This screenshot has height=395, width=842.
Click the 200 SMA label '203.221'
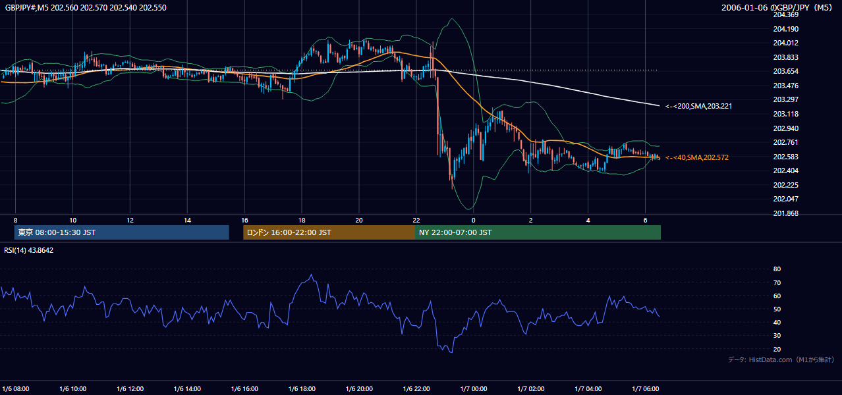(x=698, y=105)
